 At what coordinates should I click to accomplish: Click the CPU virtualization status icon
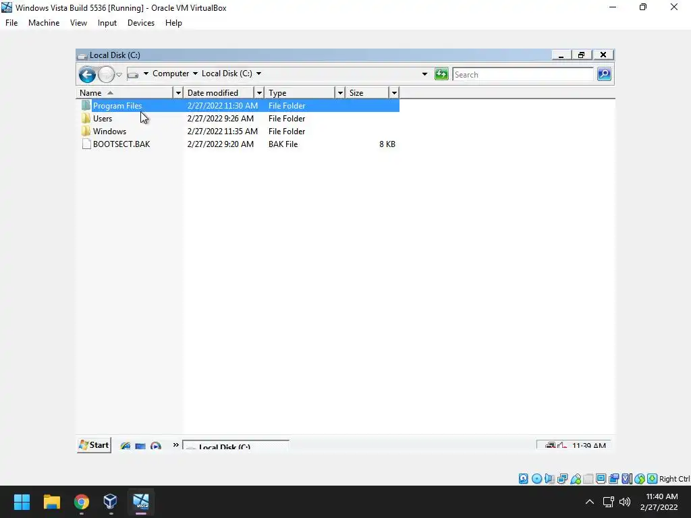tap(627, 479)
